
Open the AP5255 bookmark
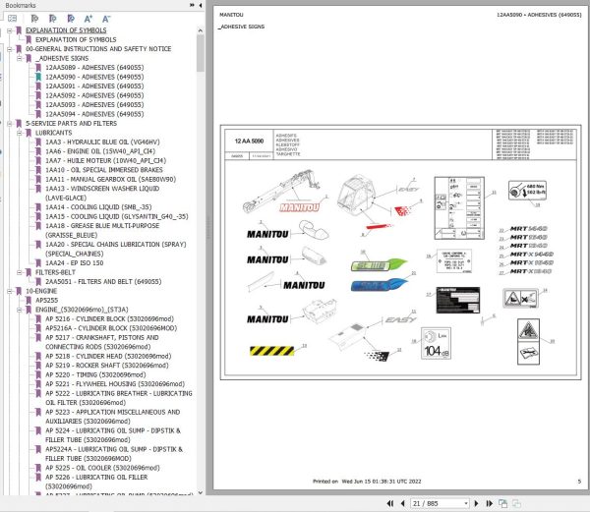[x=46, y=301]
